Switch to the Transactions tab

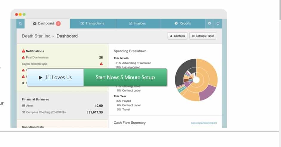tap(92, 23)
